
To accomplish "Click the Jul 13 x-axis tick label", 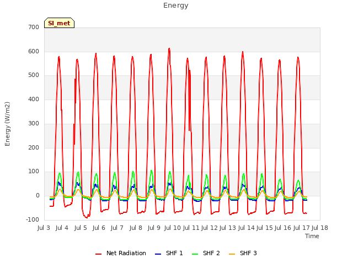I will (x=228, y=228).
